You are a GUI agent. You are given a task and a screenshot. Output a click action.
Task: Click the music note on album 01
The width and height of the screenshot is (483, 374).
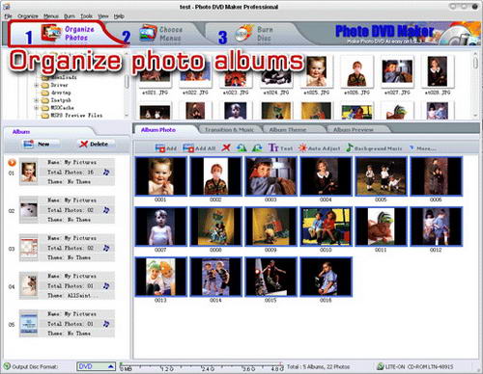106,173
